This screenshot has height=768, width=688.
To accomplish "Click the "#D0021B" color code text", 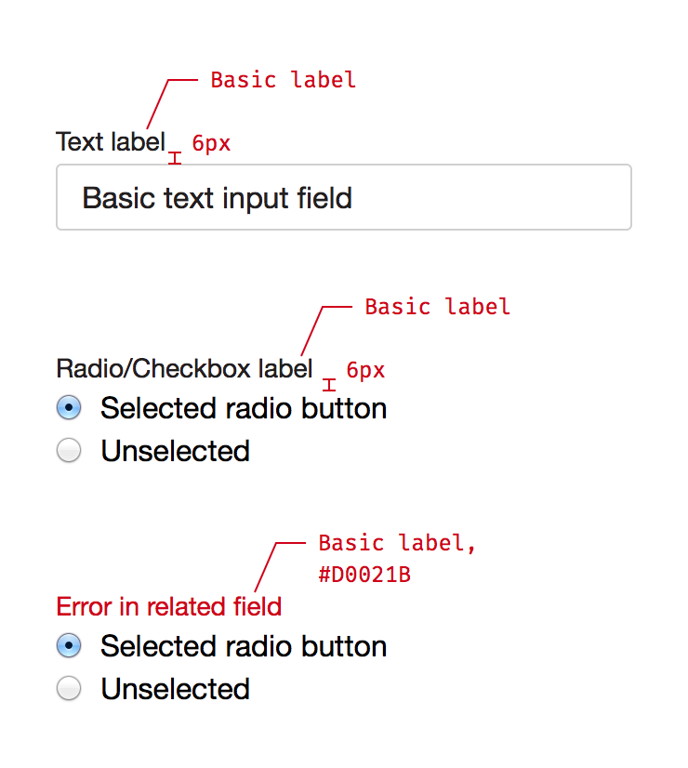I will pos(364,576).
